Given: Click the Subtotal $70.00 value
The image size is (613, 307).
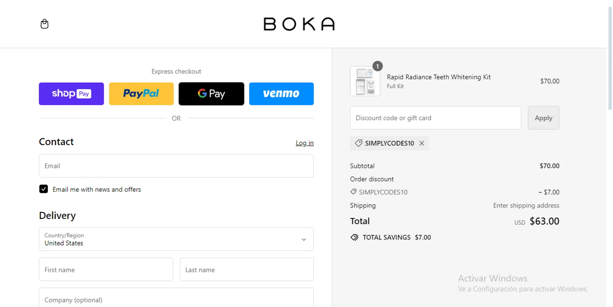Looking at the screenshot, I should (550, 166).
